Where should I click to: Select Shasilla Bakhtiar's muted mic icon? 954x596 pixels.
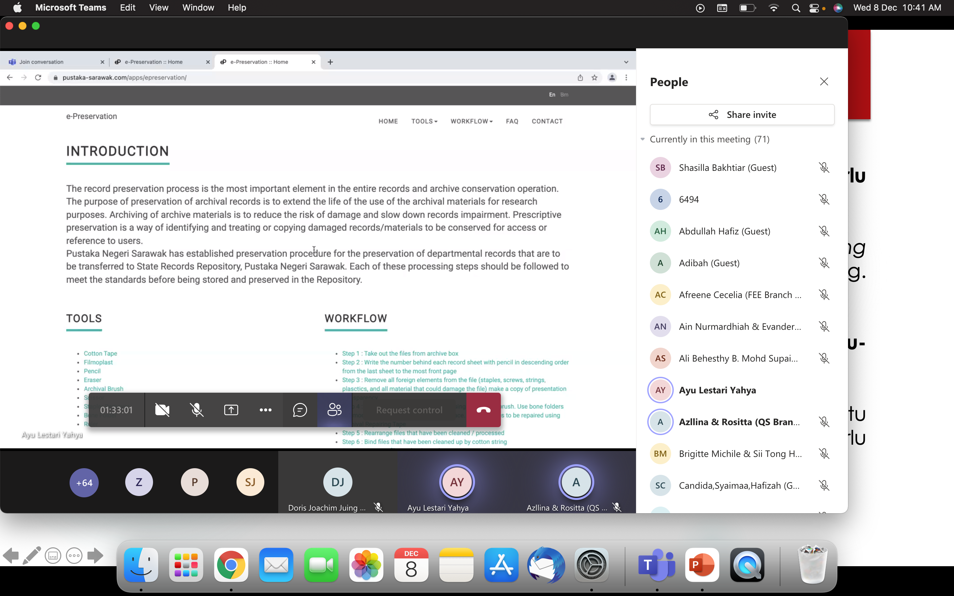pyautogui.click(x=823, y=168)
